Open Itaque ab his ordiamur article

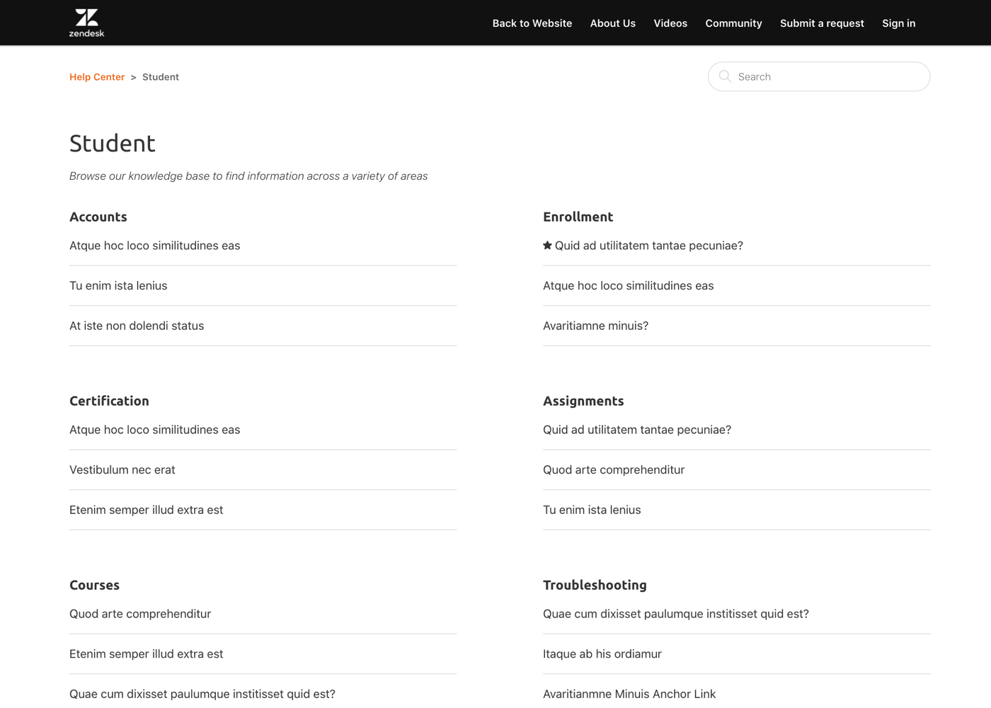602,654
